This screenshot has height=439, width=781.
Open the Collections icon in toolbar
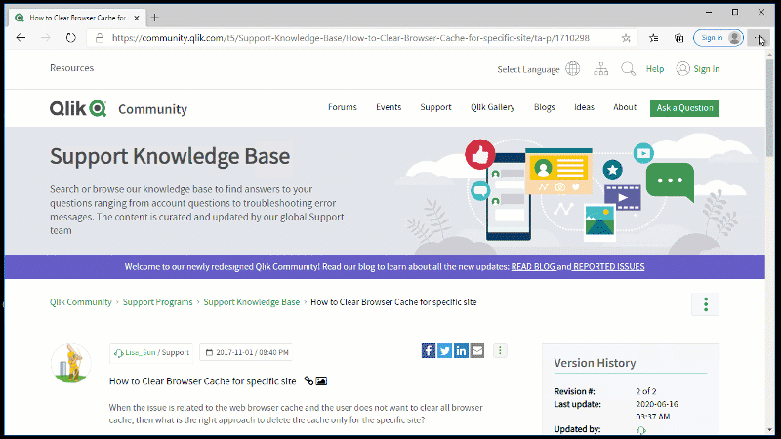tap(678, 38)
